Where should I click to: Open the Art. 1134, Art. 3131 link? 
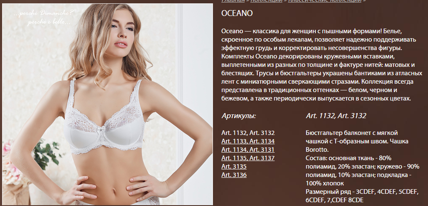[248, 150]
